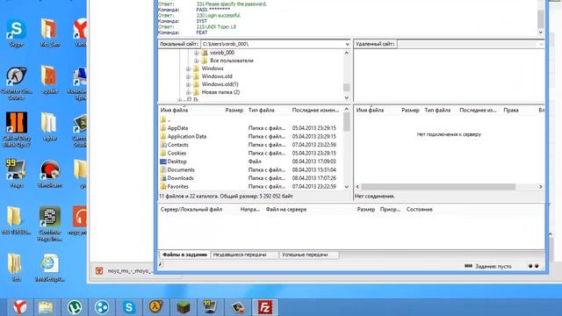Select the Favorites folder row

point(250,186)
